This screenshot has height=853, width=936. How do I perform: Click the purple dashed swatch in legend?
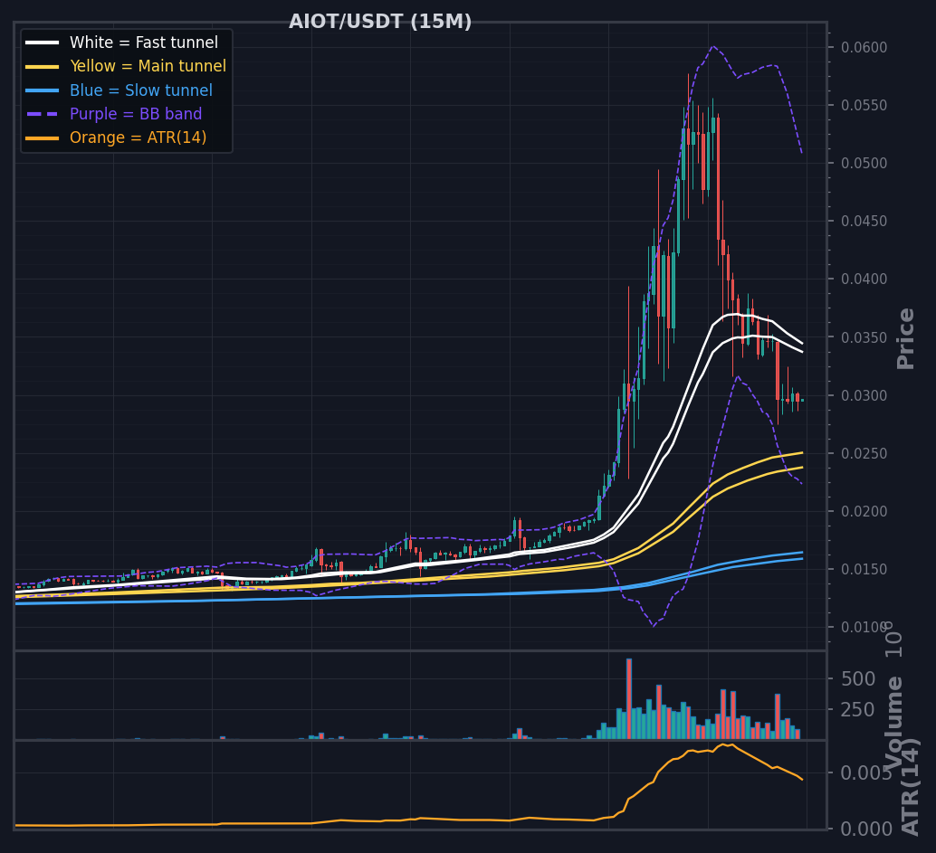coord(43,115)
